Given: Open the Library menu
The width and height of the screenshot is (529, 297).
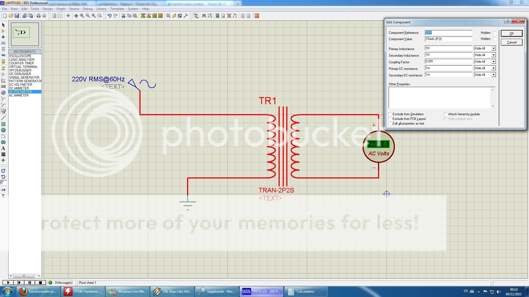Looking at the screenshot, I should point(101,9).
